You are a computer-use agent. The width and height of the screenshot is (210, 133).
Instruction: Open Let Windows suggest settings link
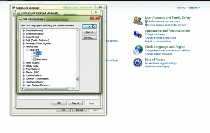(161, 63)
